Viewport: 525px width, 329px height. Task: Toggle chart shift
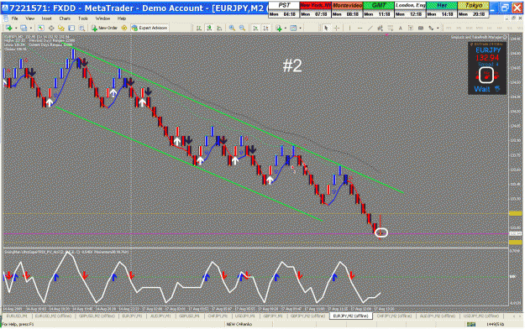(265, 28)
